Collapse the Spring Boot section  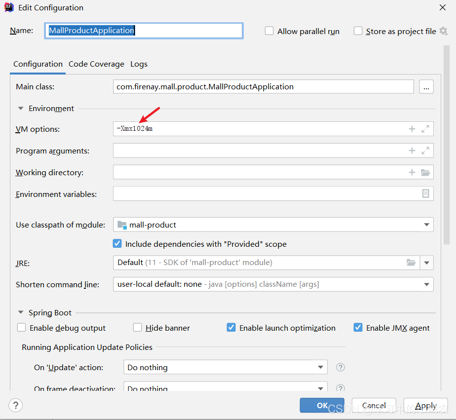[21, 312]
